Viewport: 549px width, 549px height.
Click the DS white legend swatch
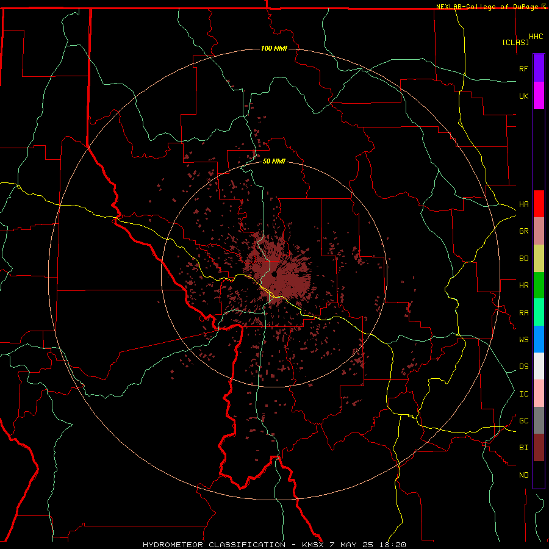click(539, 366)
